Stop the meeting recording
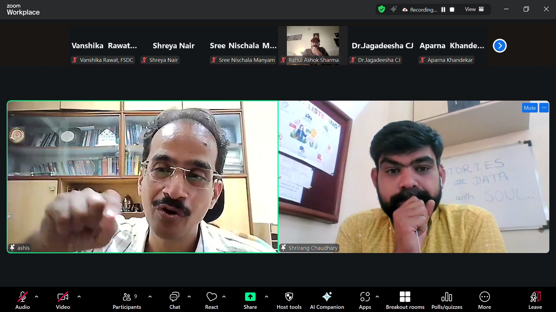The image size is (556, 312). (452, 10)
